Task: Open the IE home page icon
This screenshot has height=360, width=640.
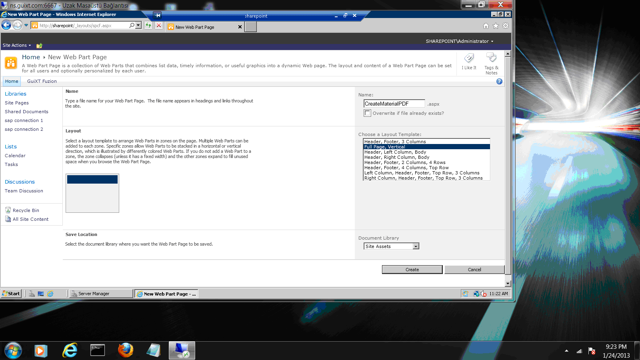Action: pyautogui.click(x=486, y=26)
